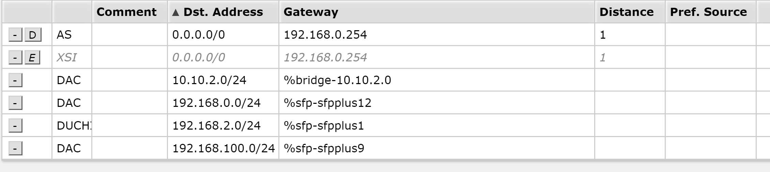Click the Pref. Source column header
Screen dimensions: 770x172
pyautogui.click(x=708, y=12)
